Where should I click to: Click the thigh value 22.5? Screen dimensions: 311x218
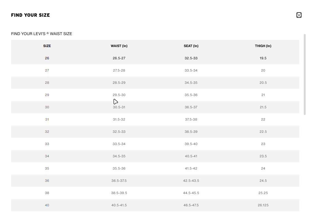click(x=263, y=132)
